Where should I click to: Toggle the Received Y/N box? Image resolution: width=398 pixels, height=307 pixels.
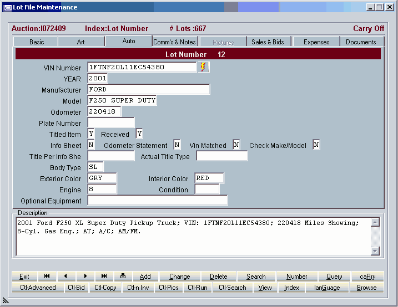[139, 134]
